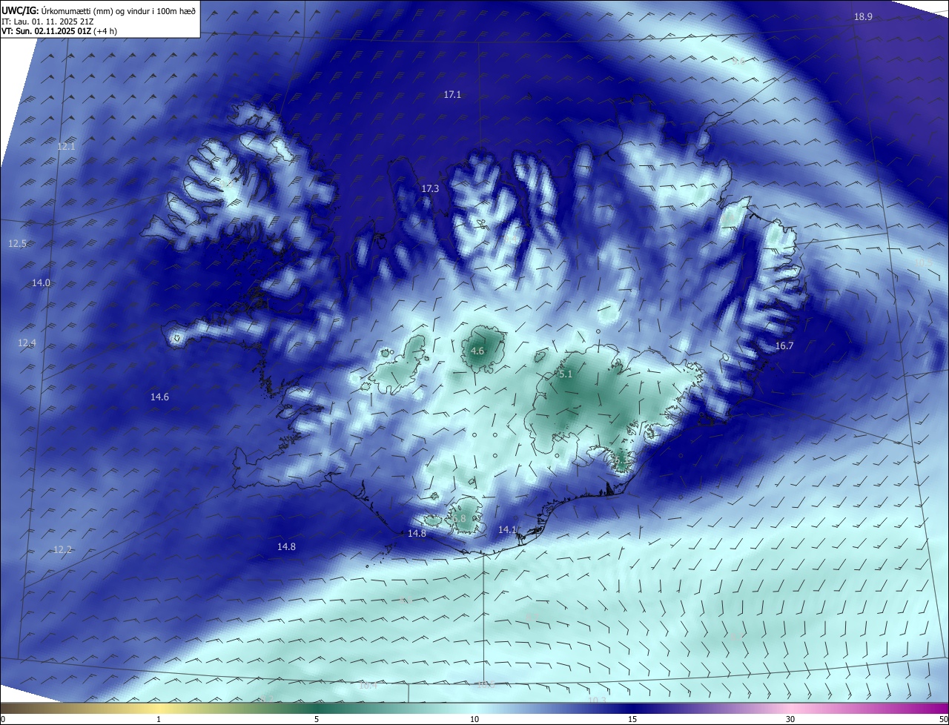Click the legend tick label 1

[159, 719]
